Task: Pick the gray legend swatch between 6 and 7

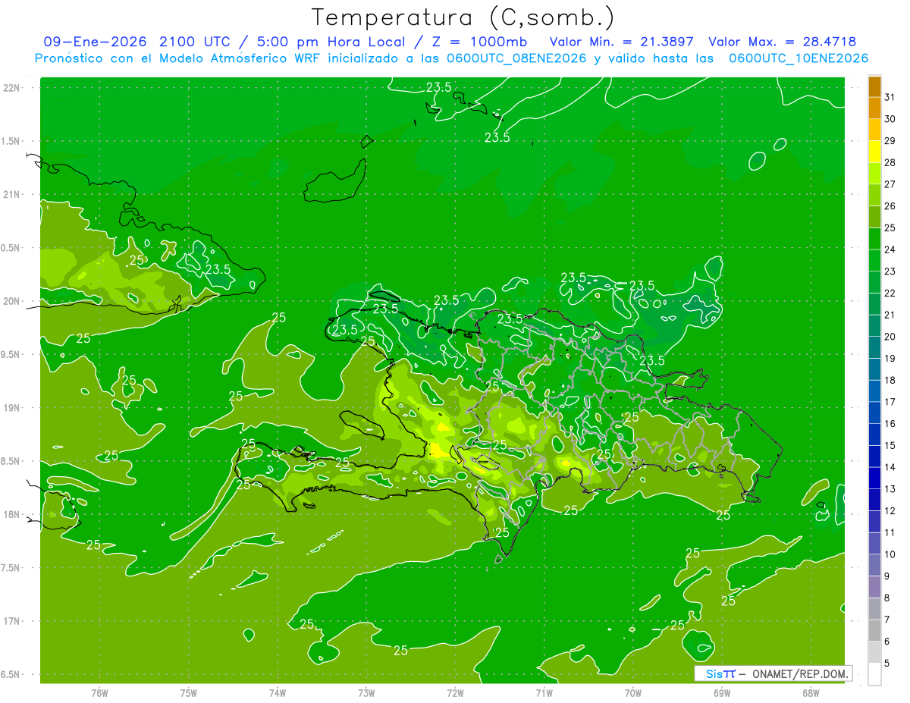Action: (x=874, y=631)
